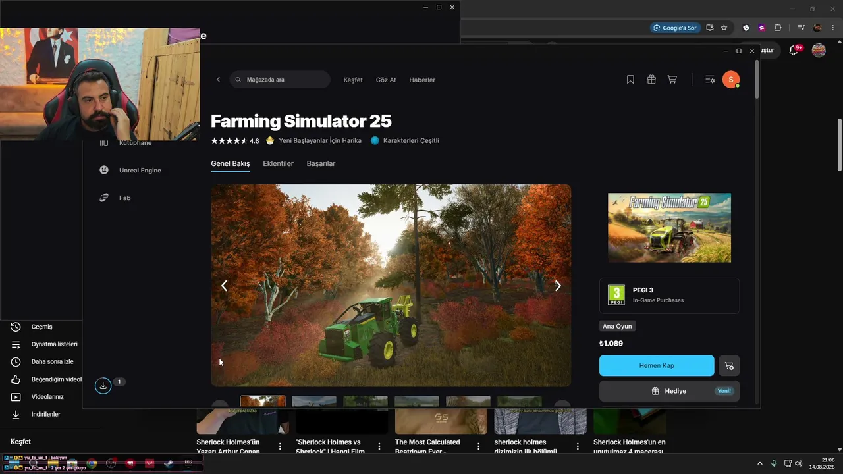The image size is (843, 474).
Task: Open Unreal Engine in the launcher sidebar
Action: click(x=130, y=170)
